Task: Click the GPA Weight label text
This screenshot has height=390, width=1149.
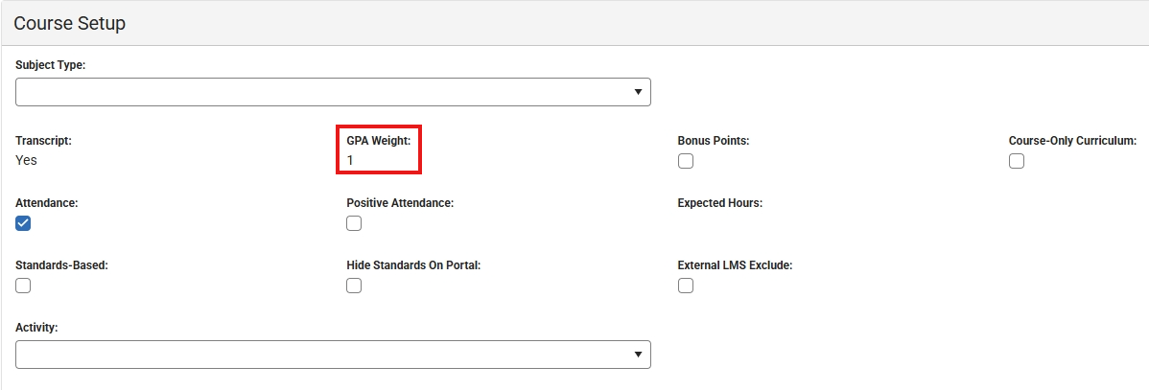Action: (378, 141)
